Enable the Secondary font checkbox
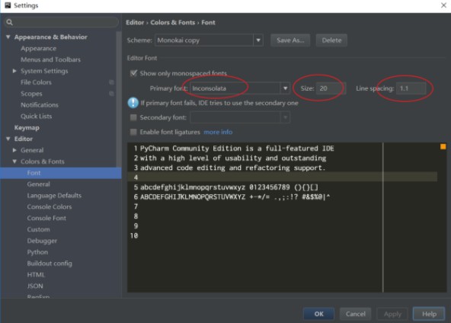This screenshot has height=323, width=451. click(133, 117)
